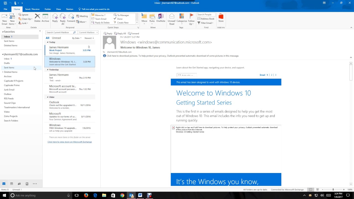This screenshot has width=354, height=199.
Task: Click 'Click here to view more on Microsoft Exchange'
Action: (70, 142)
